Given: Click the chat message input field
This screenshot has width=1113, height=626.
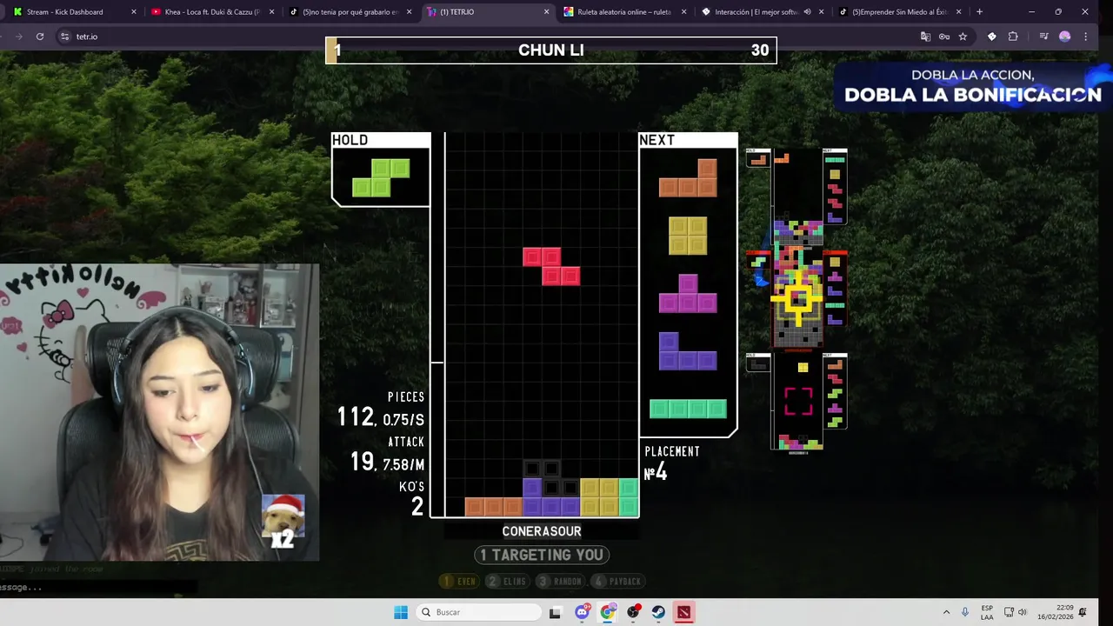Looking at the screenshot, I should click(x=97, y=587).
